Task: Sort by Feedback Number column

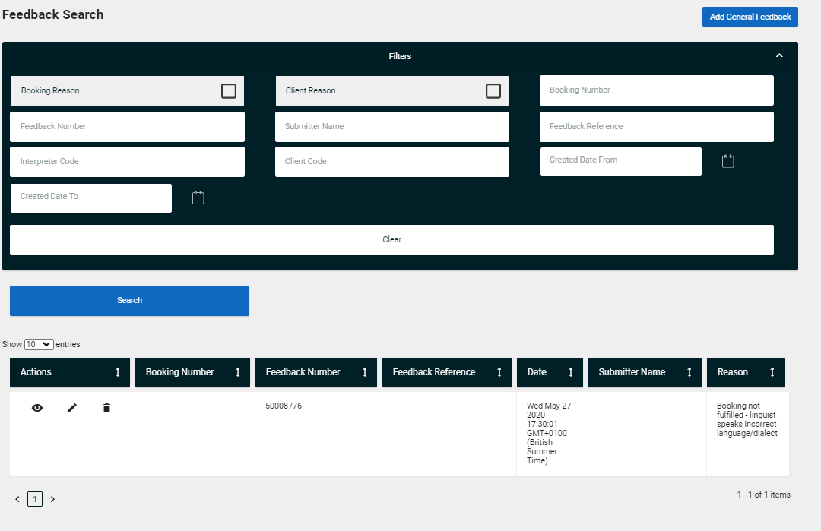Action: pos(365,372)
